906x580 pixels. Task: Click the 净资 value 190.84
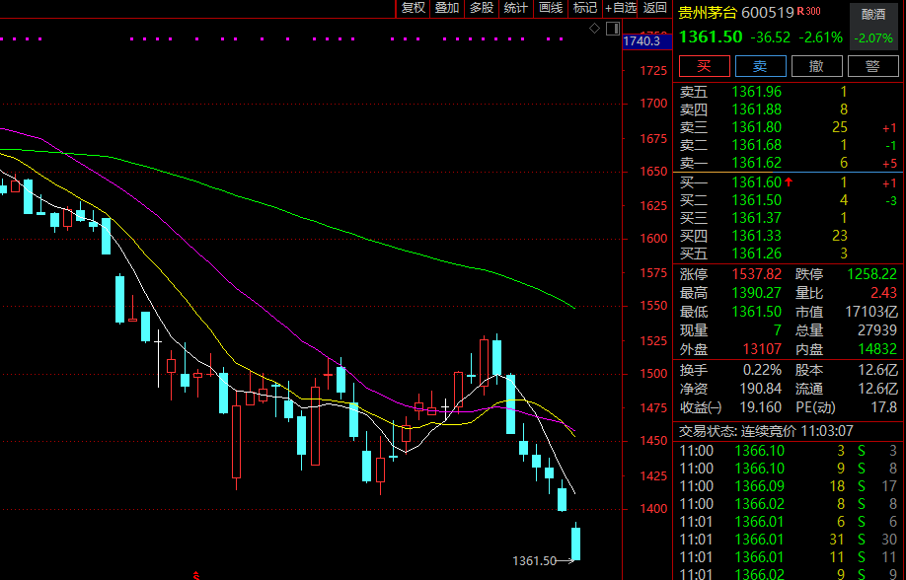tap(761, 389)
